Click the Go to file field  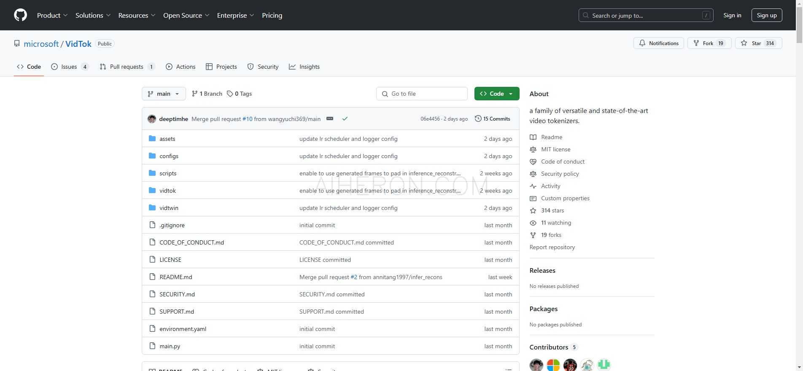[422, 94]
